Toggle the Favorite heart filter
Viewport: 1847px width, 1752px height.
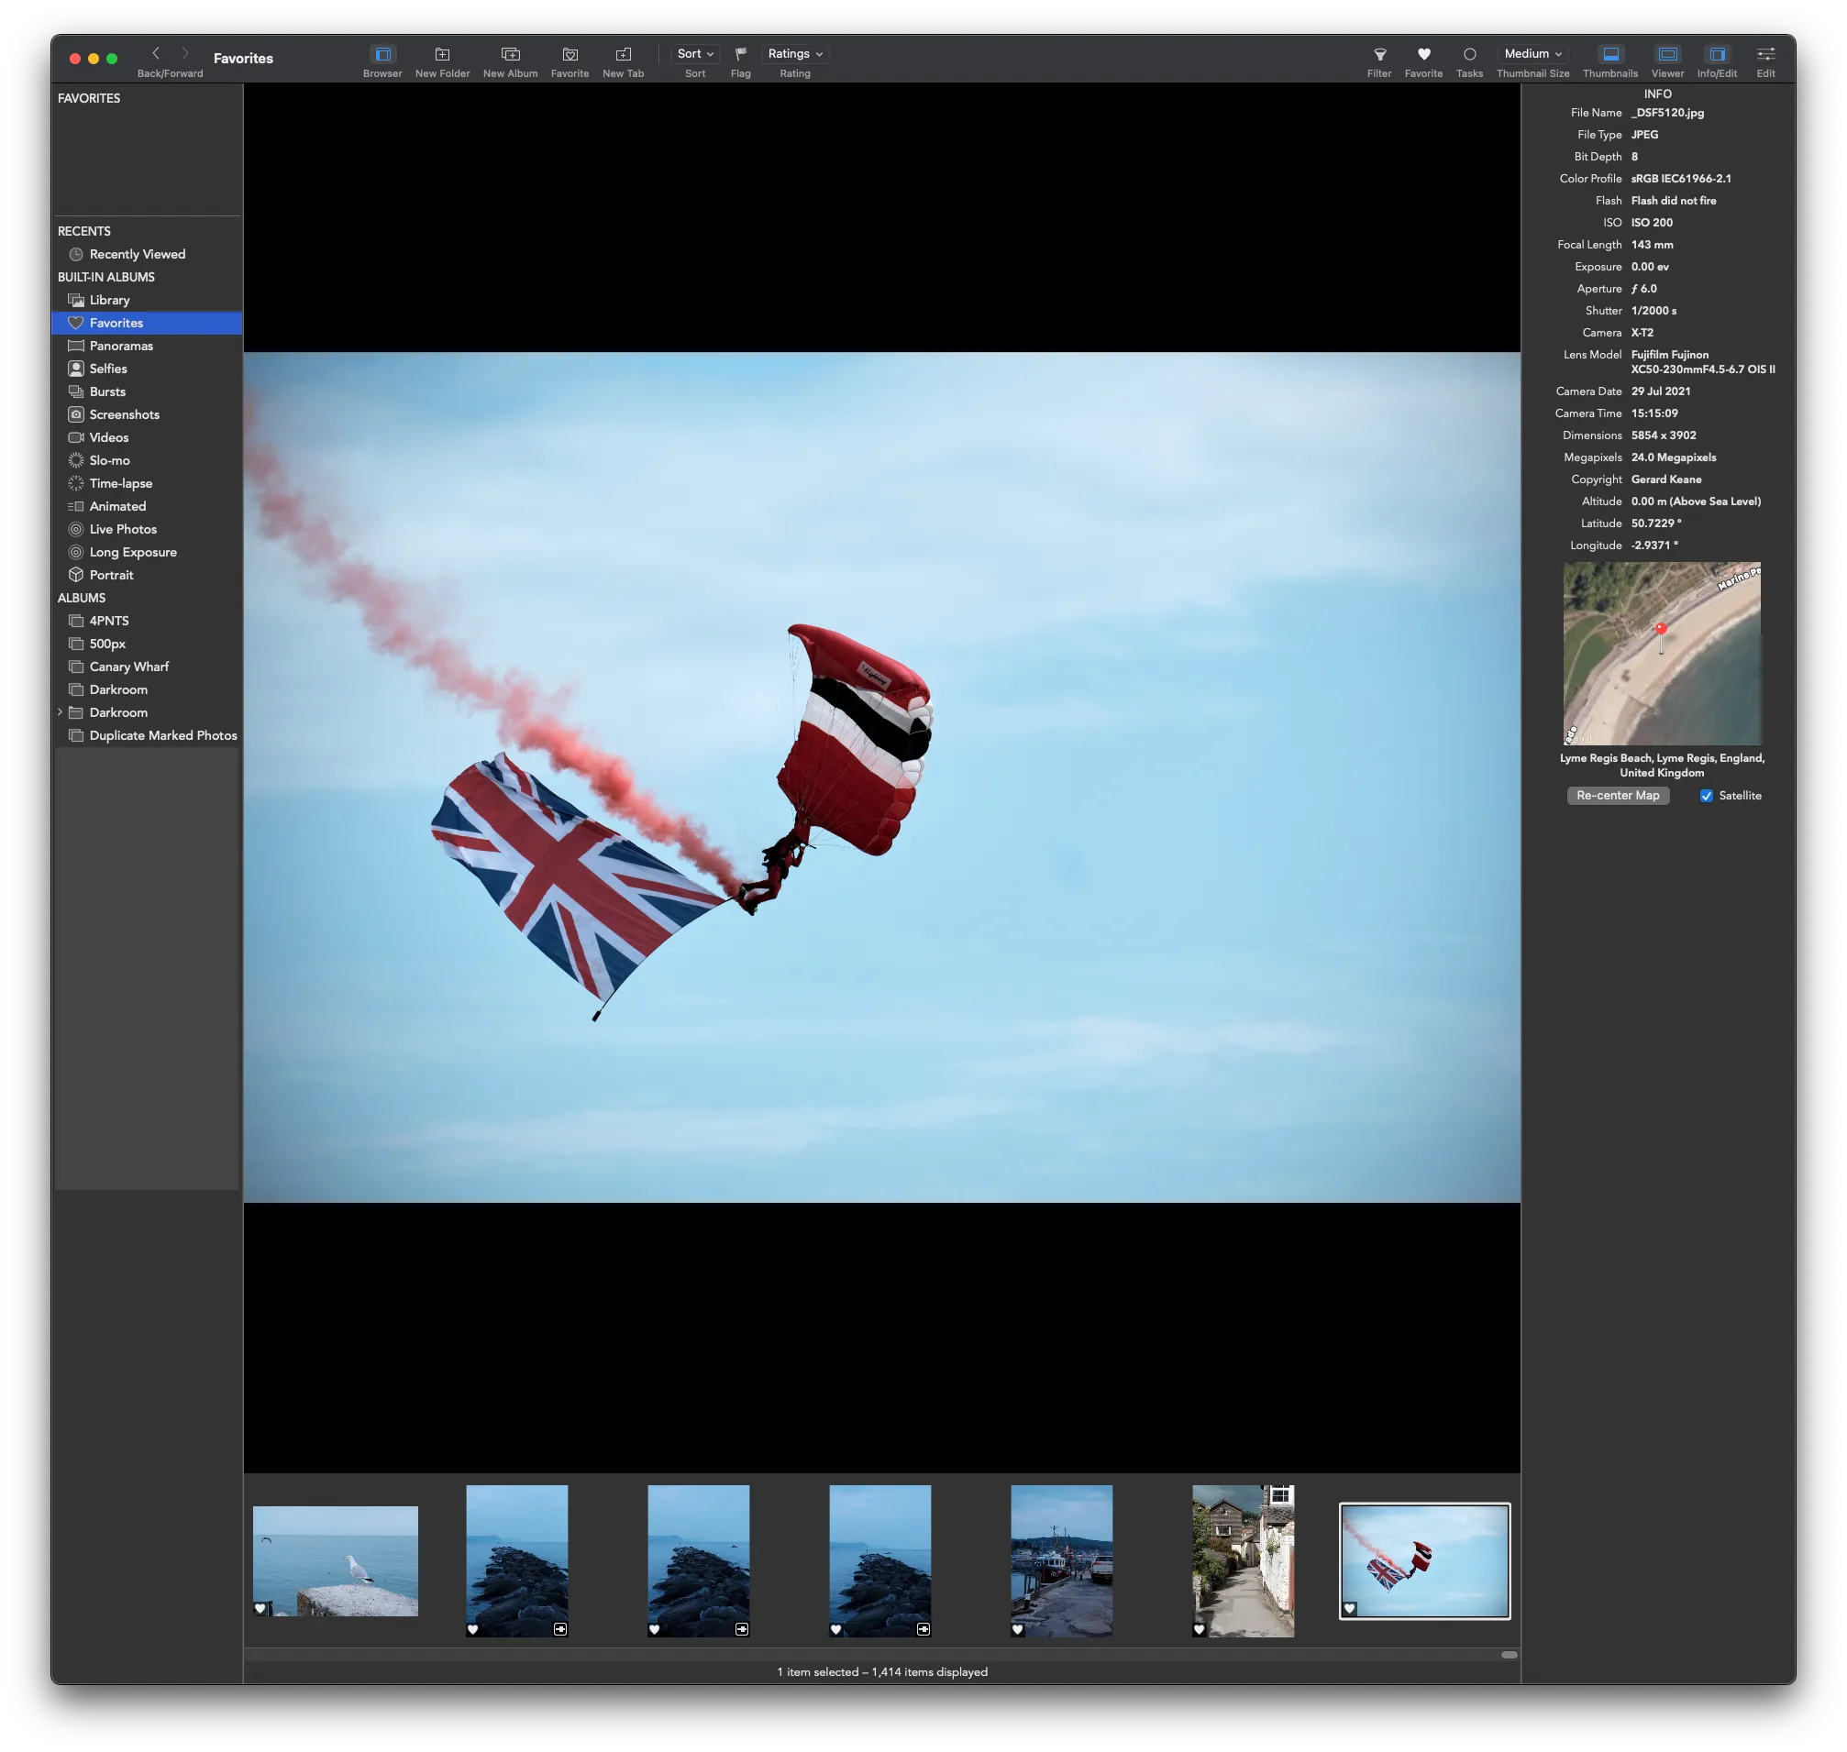click(1423, 54)
